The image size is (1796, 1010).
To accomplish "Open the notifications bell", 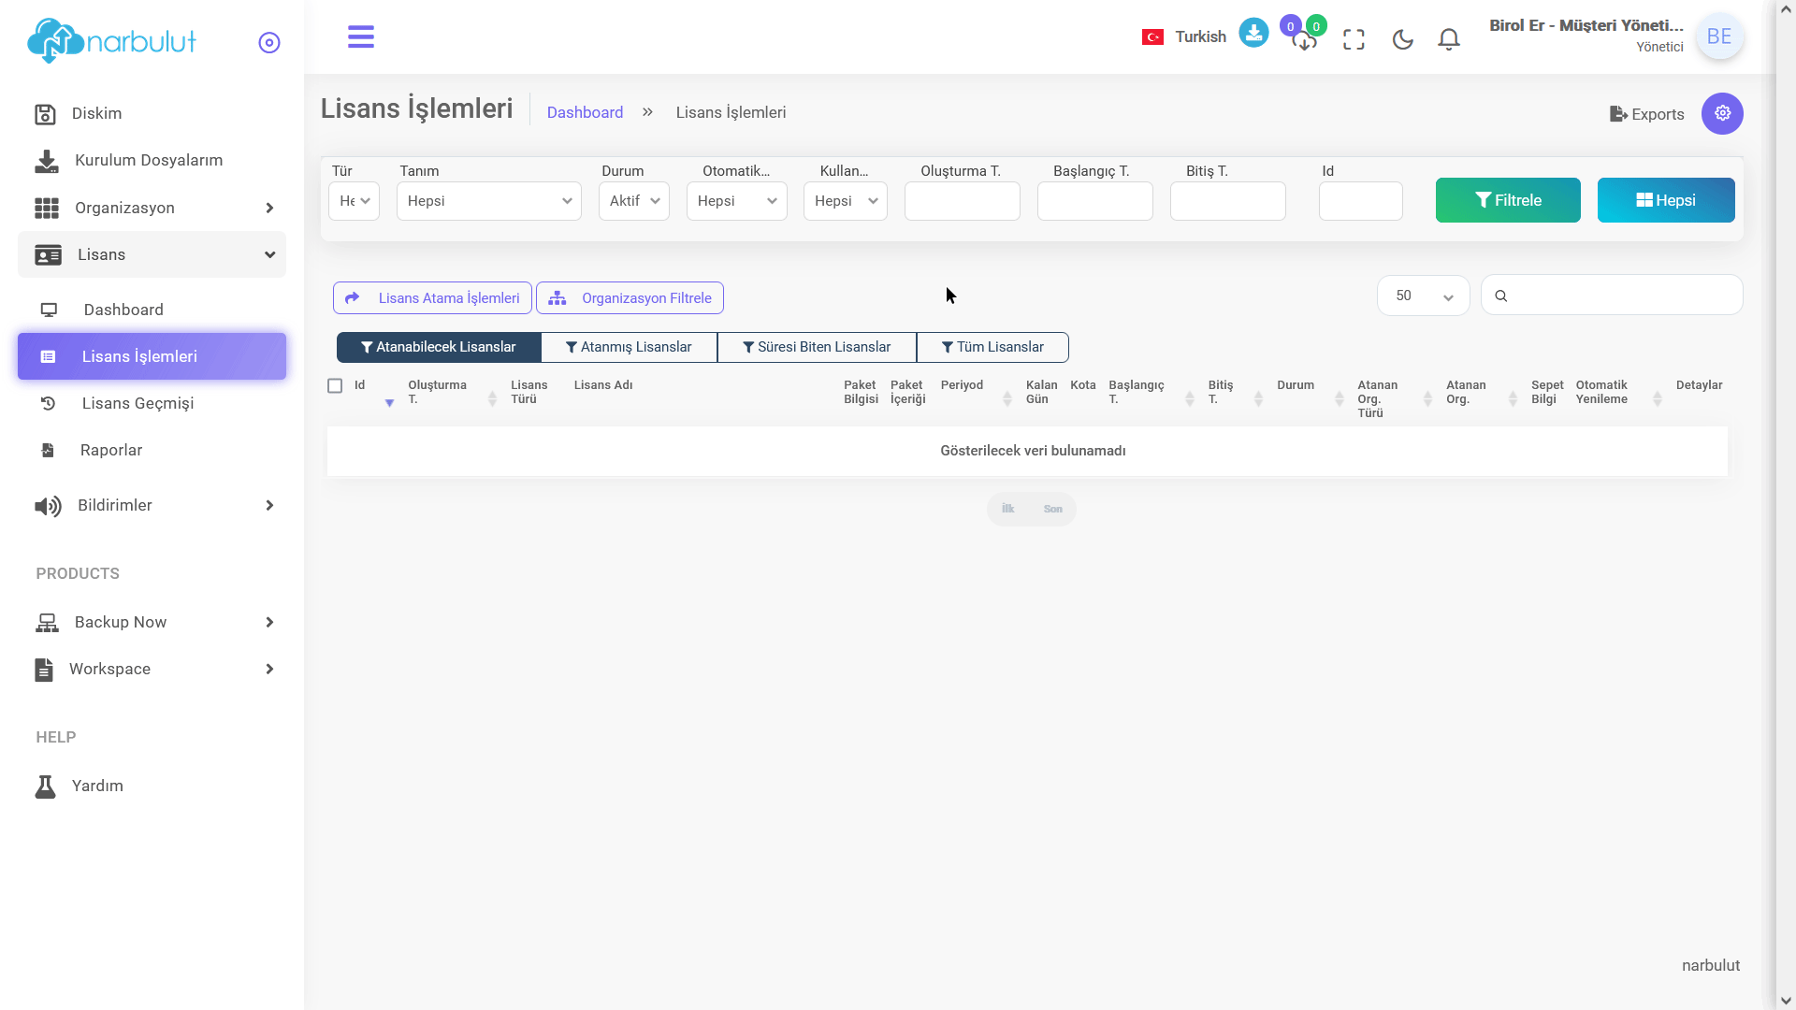I will click(1449, 39).
